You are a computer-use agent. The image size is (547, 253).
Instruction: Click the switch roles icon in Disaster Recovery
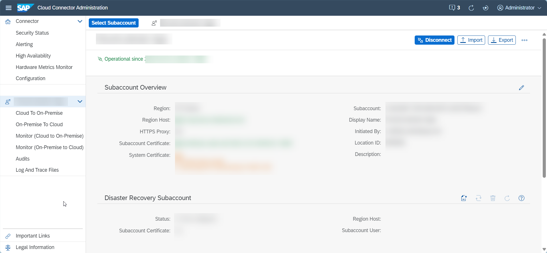pos(479,198)
